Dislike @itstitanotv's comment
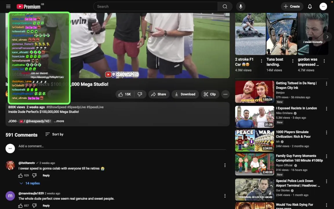The width and height of the screenshot is (334, 209). click(34, 176)
